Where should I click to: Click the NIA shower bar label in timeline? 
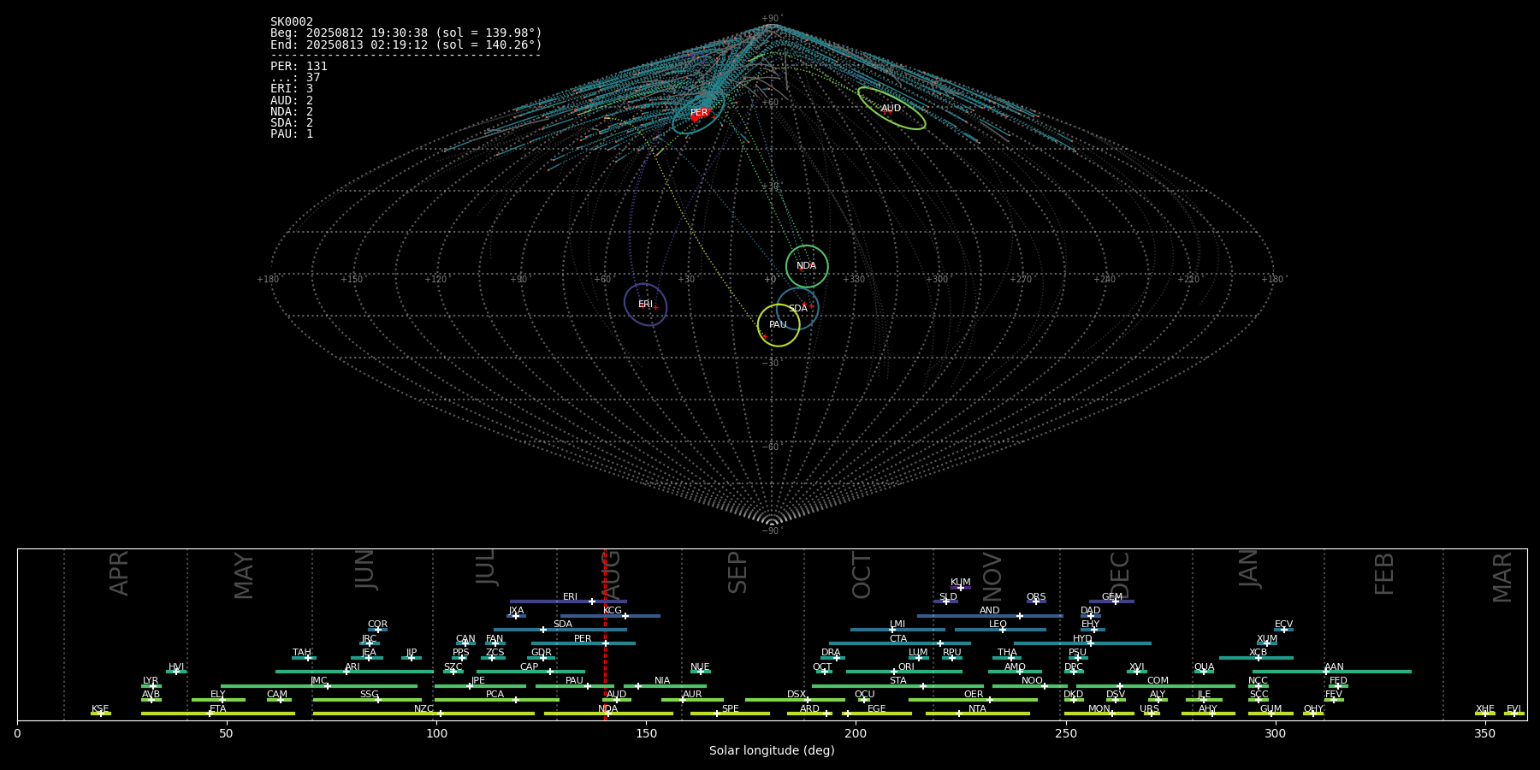(x=662, y=681)
